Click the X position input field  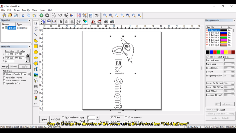(10, 54)
